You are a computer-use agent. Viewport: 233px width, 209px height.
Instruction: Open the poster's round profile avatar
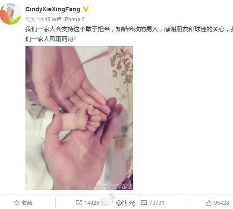10,14
